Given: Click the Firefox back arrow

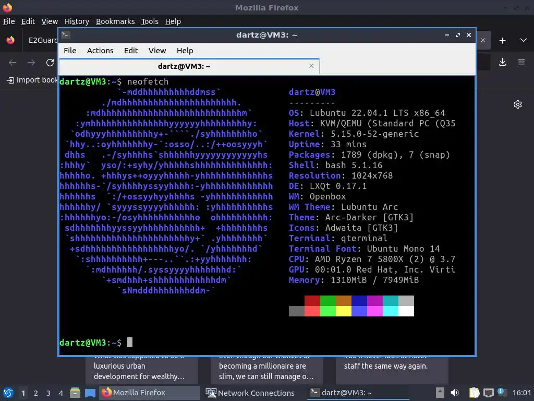Looking at the screenshot, I should click(13, 63).
